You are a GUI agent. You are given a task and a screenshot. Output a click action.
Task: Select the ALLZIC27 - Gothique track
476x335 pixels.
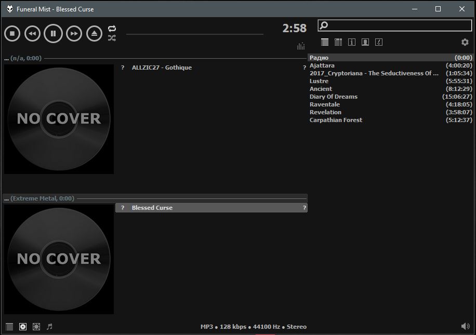pyautogui.click(x=162, y=68)
